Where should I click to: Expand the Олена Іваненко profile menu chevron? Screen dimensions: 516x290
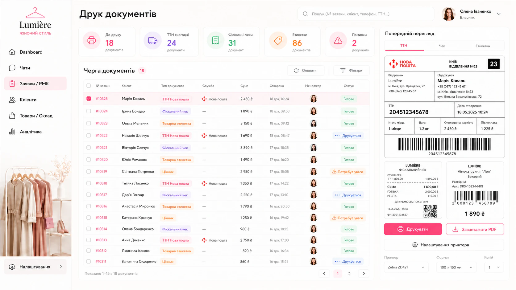[499, 14]
